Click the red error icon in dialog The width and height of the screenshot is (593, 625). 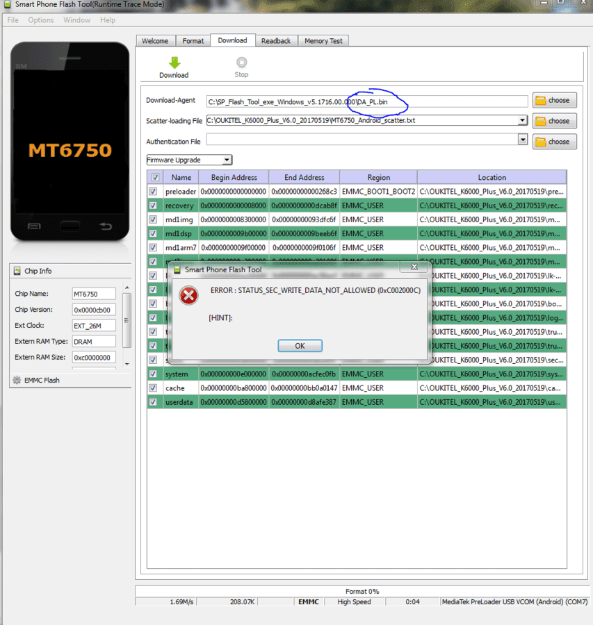[189, 296]
